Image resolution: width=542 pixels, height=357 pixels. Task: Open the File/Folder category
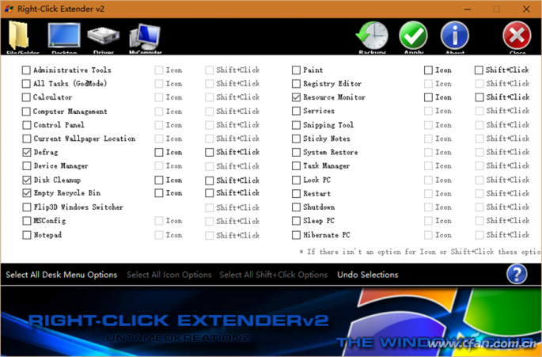coord(18,36)
